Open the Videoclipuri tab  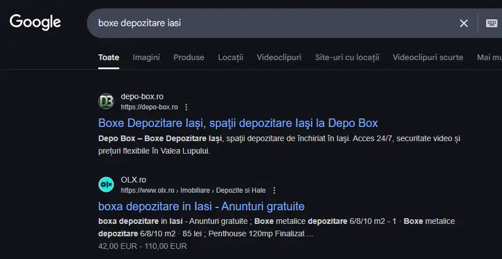pos(279,57)
